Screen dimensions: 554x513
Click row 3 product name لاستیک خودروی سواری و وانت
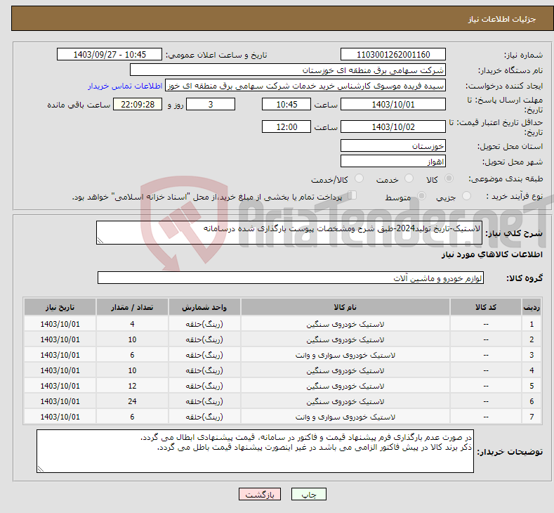click(345, 355)
